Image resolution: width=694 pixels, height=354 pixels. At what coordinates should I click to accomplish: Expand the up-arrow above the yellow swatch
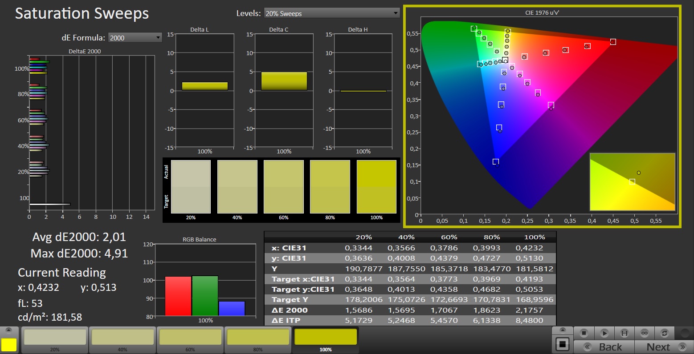(x=9, y=331)
